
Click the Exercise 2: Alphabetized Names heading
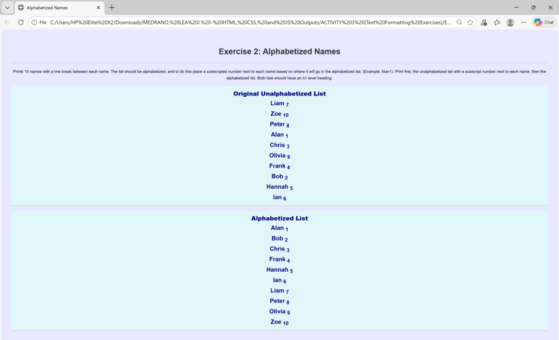[x=279, y=51]
